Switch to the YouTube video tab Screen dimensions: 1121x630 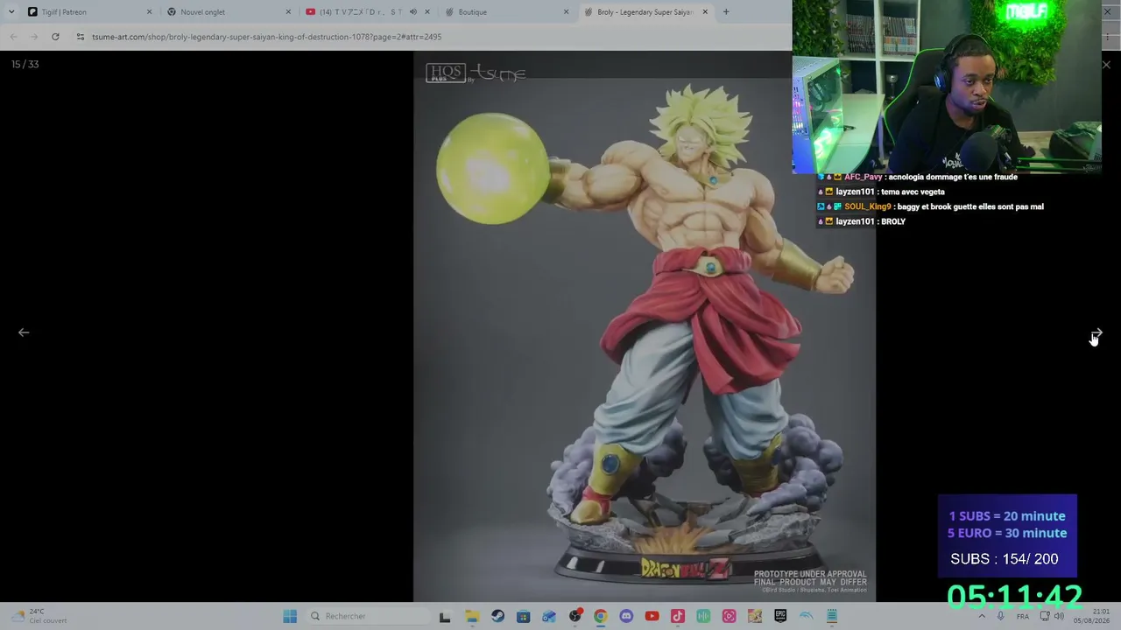pos(367,12)
